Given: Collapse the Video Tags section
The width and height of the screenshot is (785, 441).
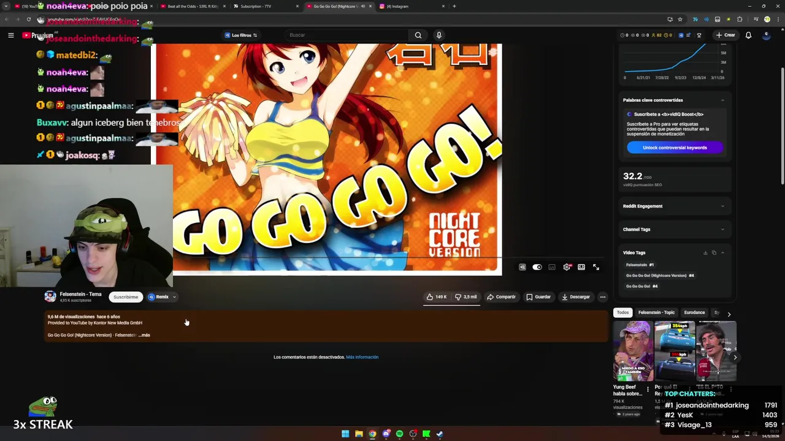Looking at the screenshot, I should point(722,252).
